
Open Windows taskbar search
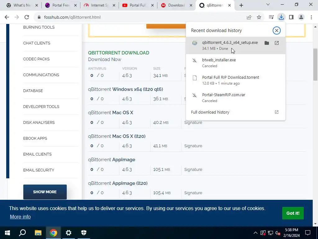pyautogui.click(x=22, y=233)
